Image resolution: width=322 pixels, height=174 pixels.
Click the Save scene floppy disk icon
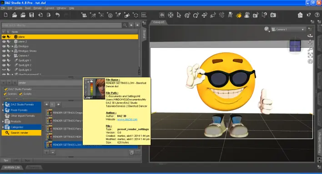coord(31,15)
